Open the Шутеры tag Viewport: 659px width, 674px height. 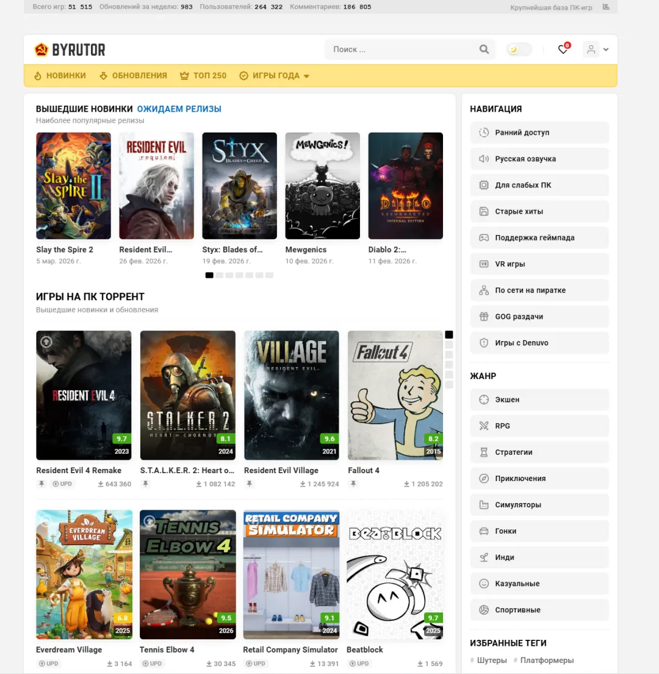[491, 660]
